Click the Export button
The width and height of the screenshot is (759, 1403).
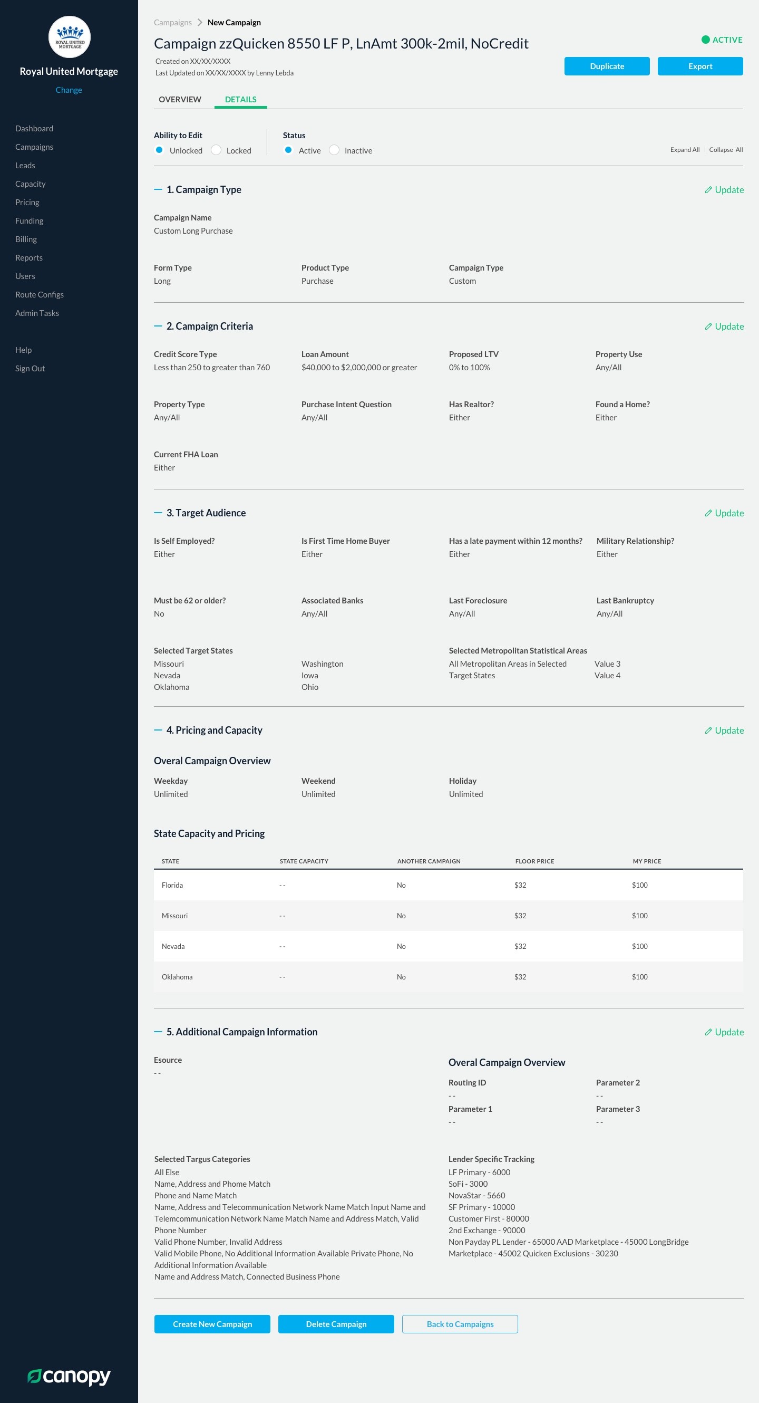(x=700, y=66)
